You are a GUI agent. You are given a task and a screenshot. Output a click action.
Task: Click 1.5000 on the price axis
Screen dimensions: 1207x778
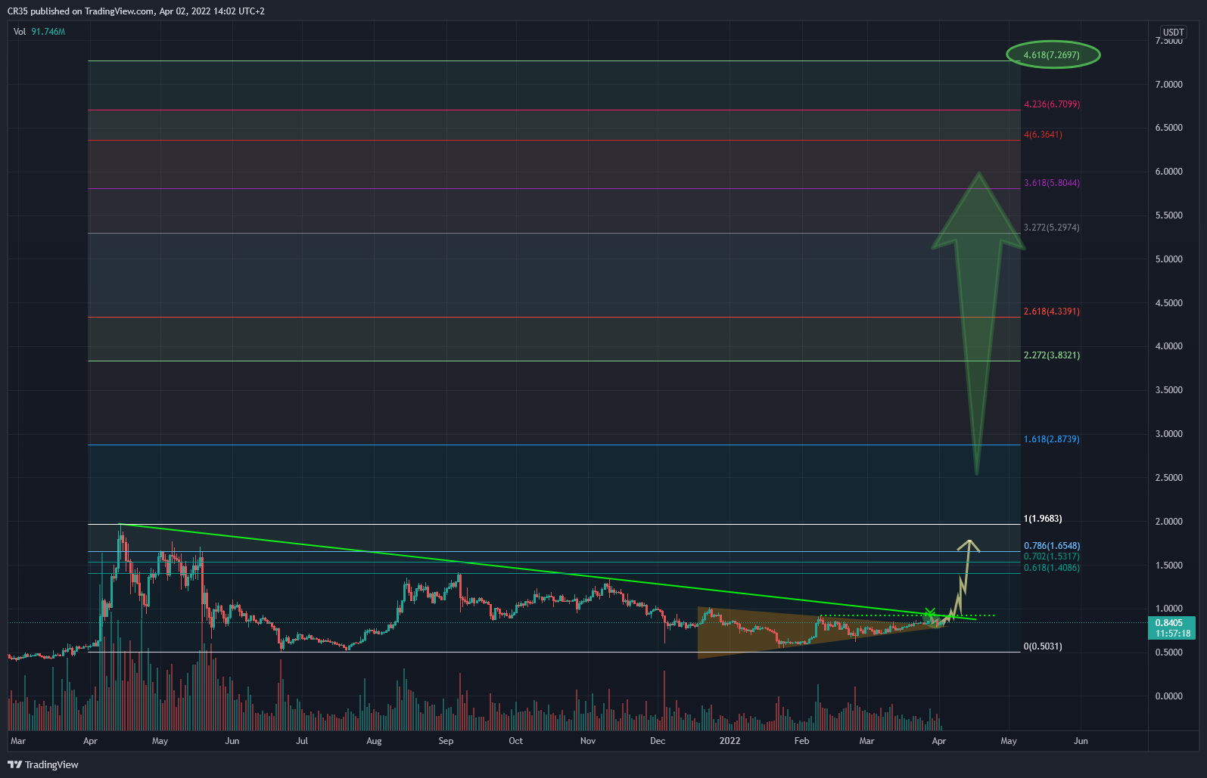[x=1168, y=566]
